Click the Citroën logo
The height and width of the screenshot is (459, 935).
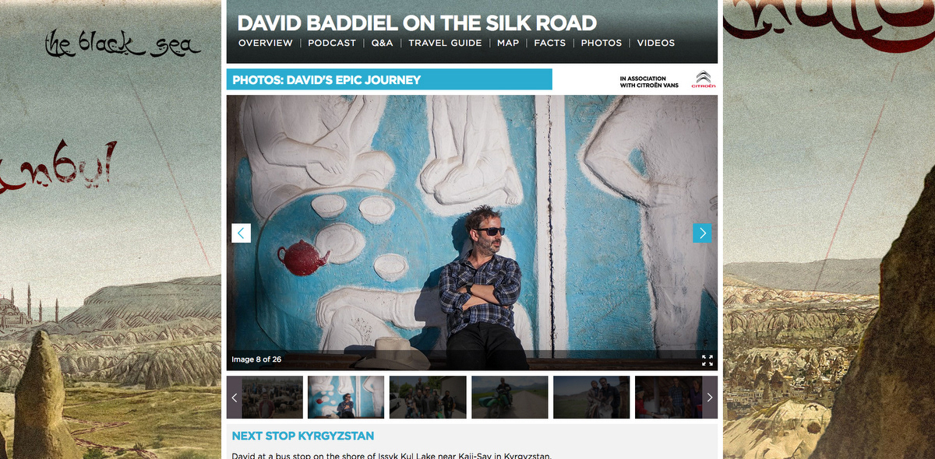[703, 79]
